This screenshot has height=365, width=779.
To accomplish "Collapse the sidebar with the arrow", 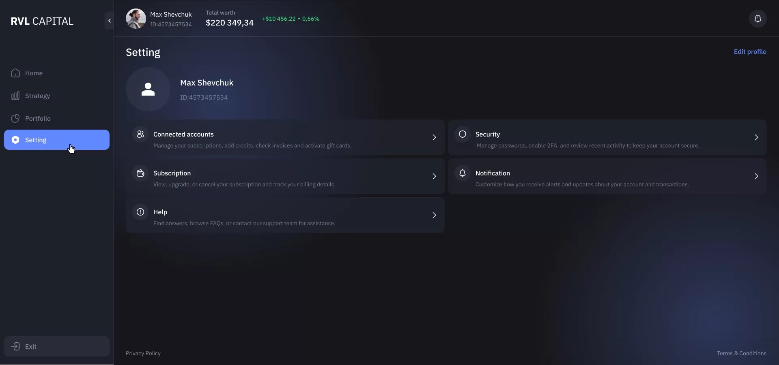I will [x=109, y=21].
